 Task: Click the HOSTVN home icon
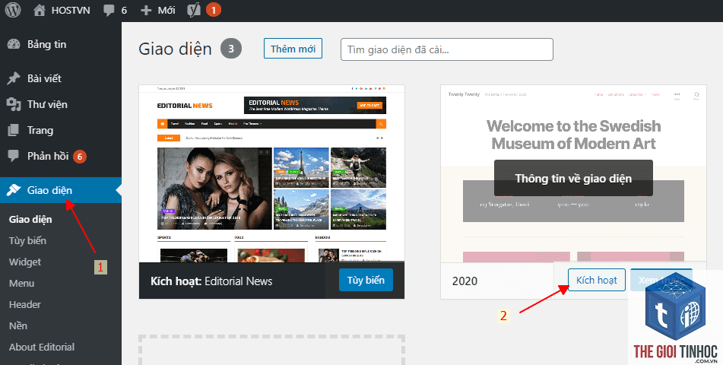(40, 10)
